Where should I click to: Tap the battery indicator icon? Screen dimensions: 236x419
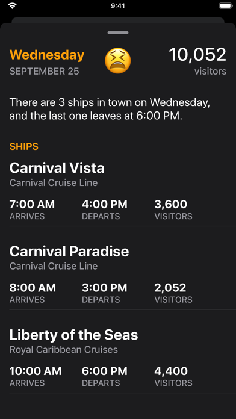click(225, 5)
